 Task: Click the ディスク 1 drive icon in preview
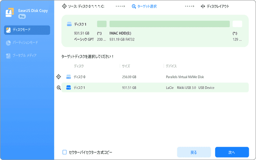click(69, 24)
